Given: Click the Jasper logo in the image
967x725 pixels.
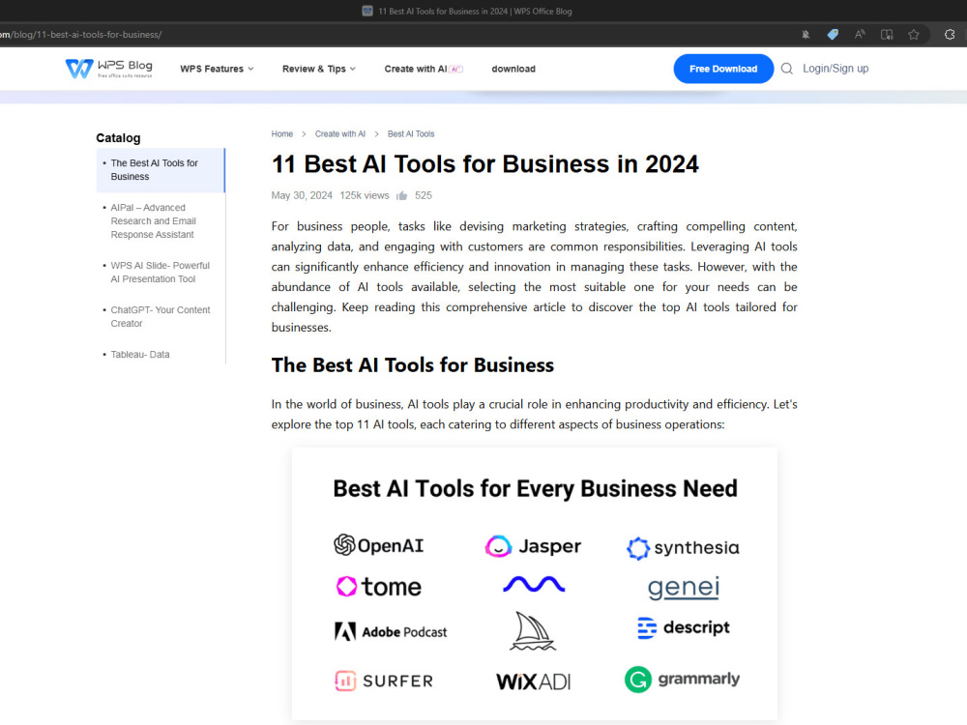Looking at the screenshot, I should (x=533, y=546).
